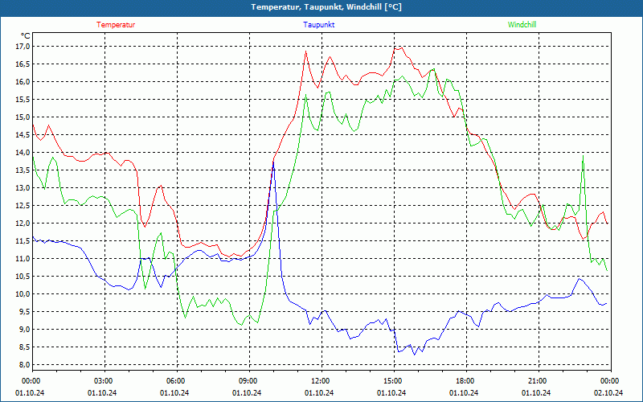Click the 02.10.24 date label
This screenshot has height=402, width=643.
(607, 393)
